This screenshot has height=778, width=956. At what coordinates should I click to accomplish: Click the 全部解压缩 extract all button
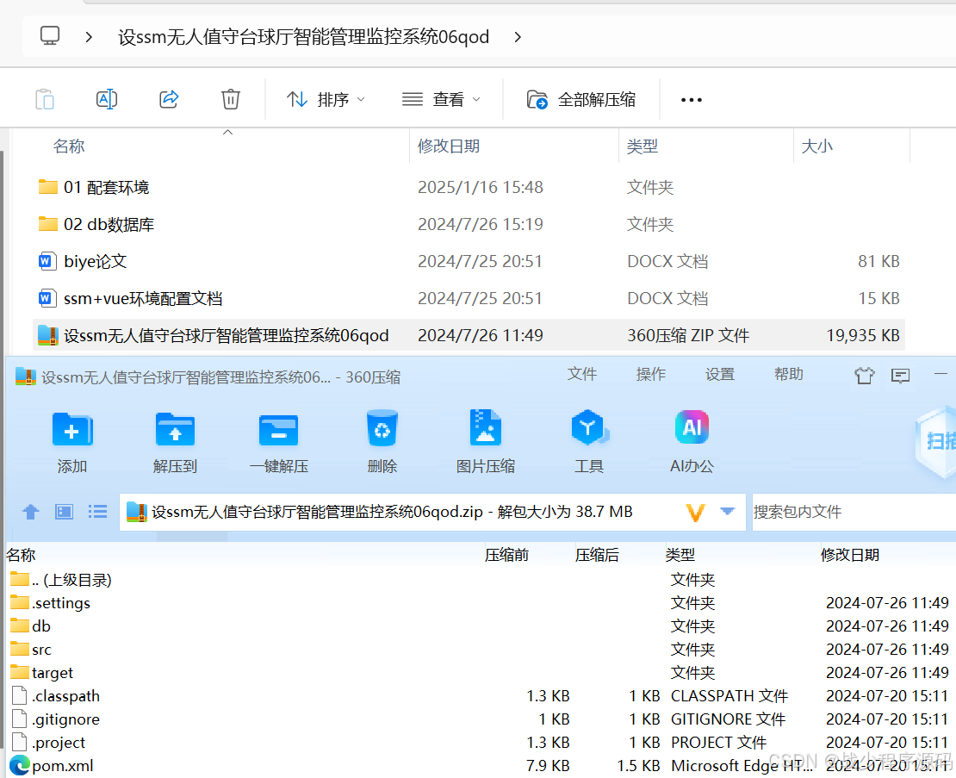tap(581, 99)
